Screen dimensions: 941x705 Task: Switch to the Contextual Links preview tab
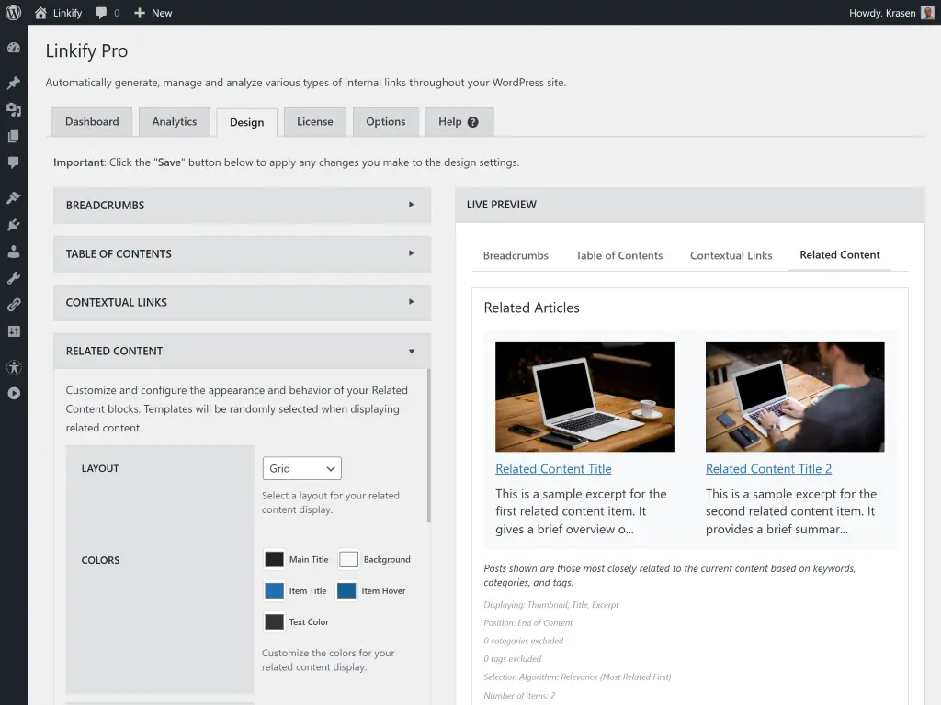coord(731,255)
